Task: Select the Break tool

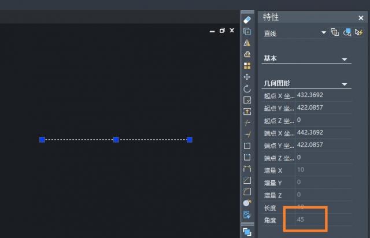Action: (x=247, y=157)
